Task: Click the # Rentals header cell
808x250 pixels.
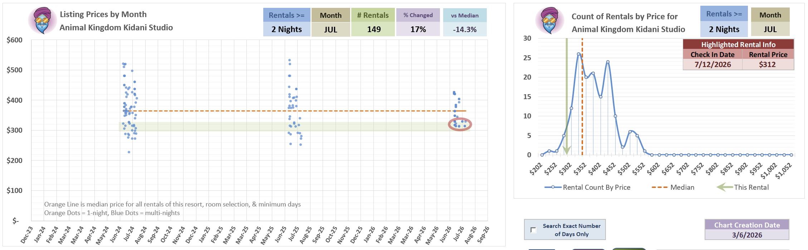Action: tap(373, 15)
